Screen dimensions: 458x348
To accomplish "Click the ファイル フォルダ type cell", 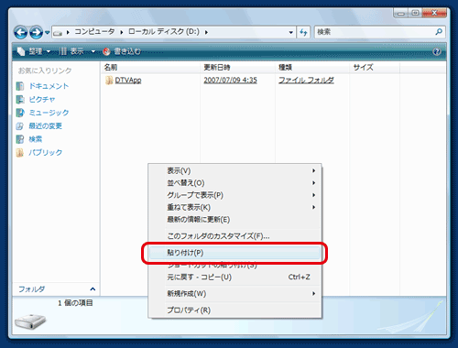I will point(306,81).
